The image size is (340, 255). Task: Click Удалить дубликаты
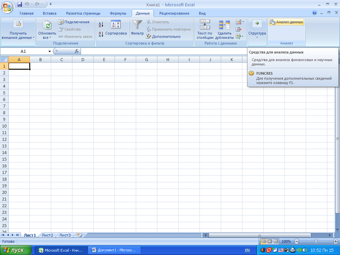224,30
